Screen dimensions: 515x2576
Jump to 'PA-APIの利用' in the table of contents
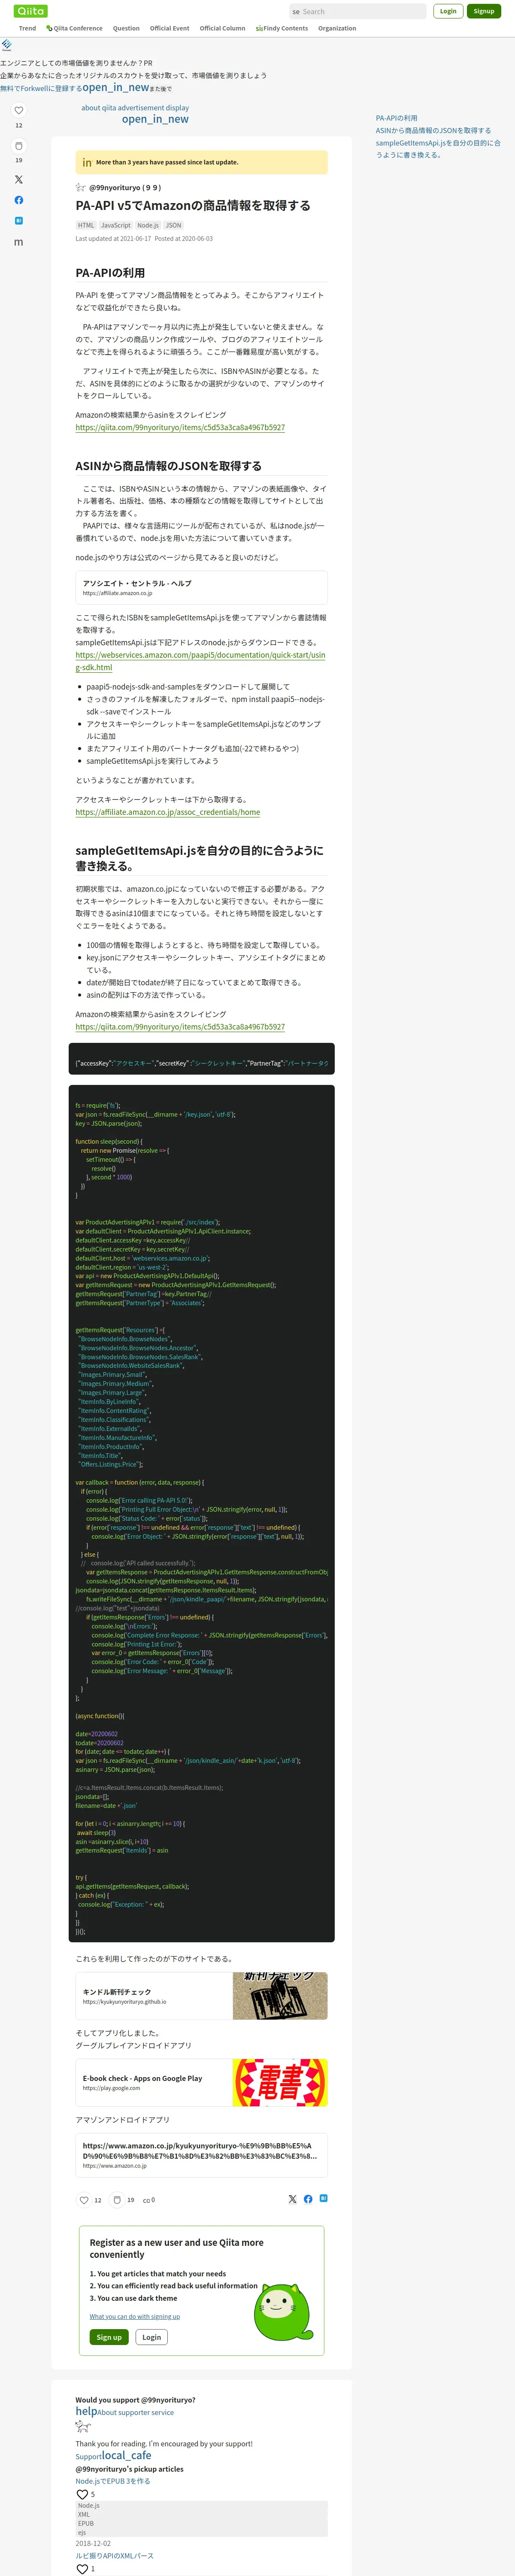point(397,118)
